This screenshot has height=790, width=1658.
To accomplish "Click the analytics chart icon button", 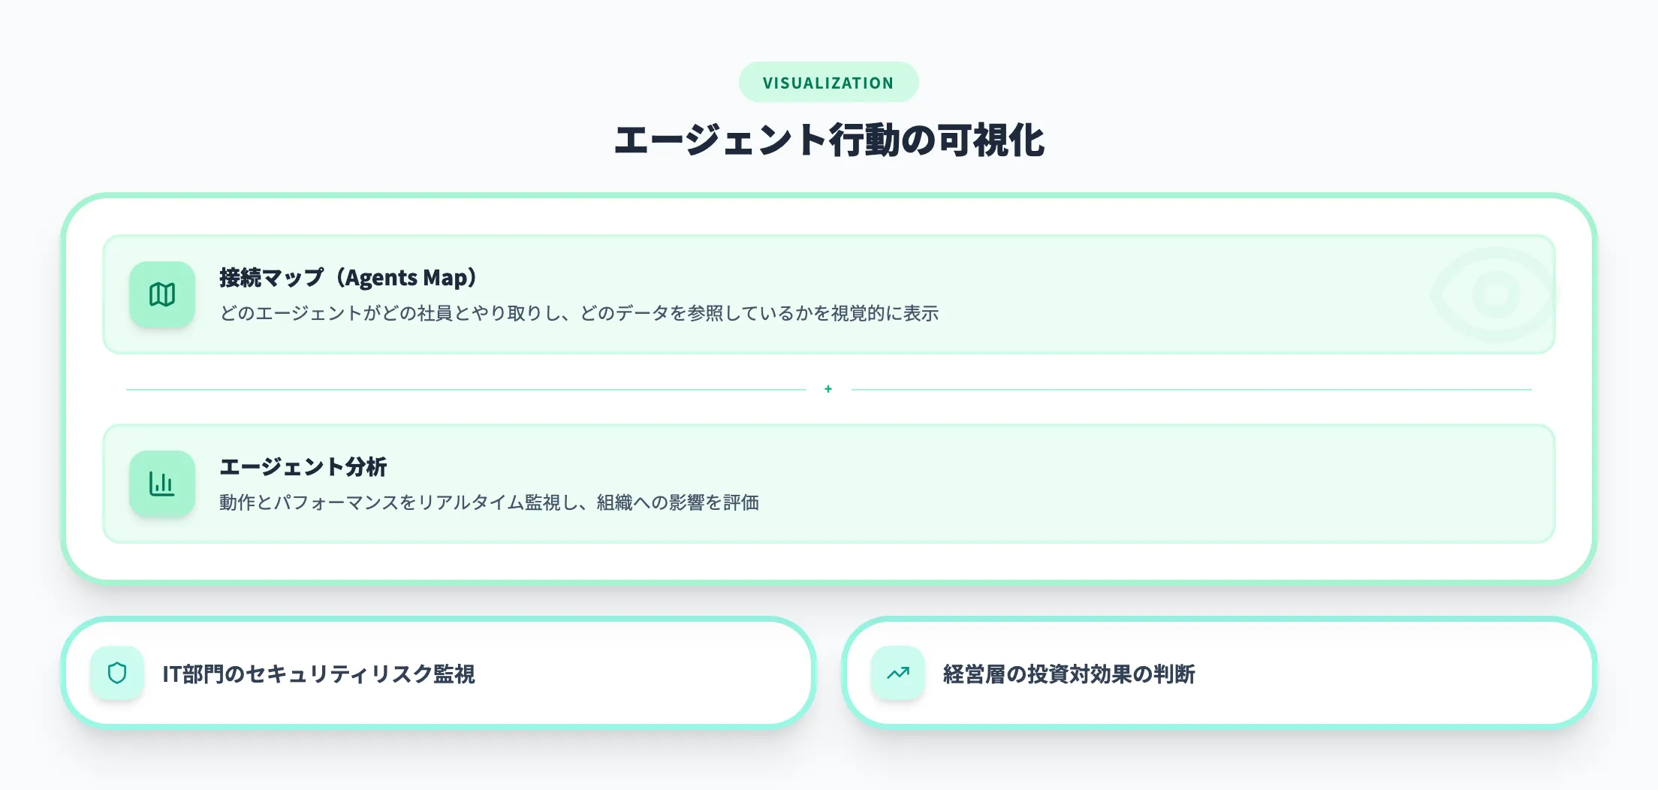I will (162, 484).
